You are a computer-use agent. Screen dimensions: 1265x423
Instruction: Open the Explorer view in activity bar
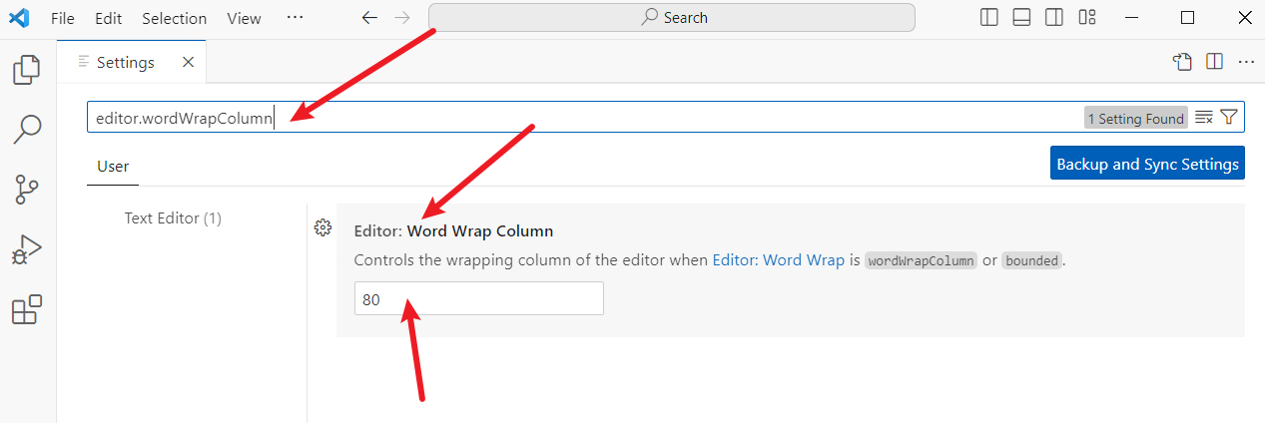27,70
